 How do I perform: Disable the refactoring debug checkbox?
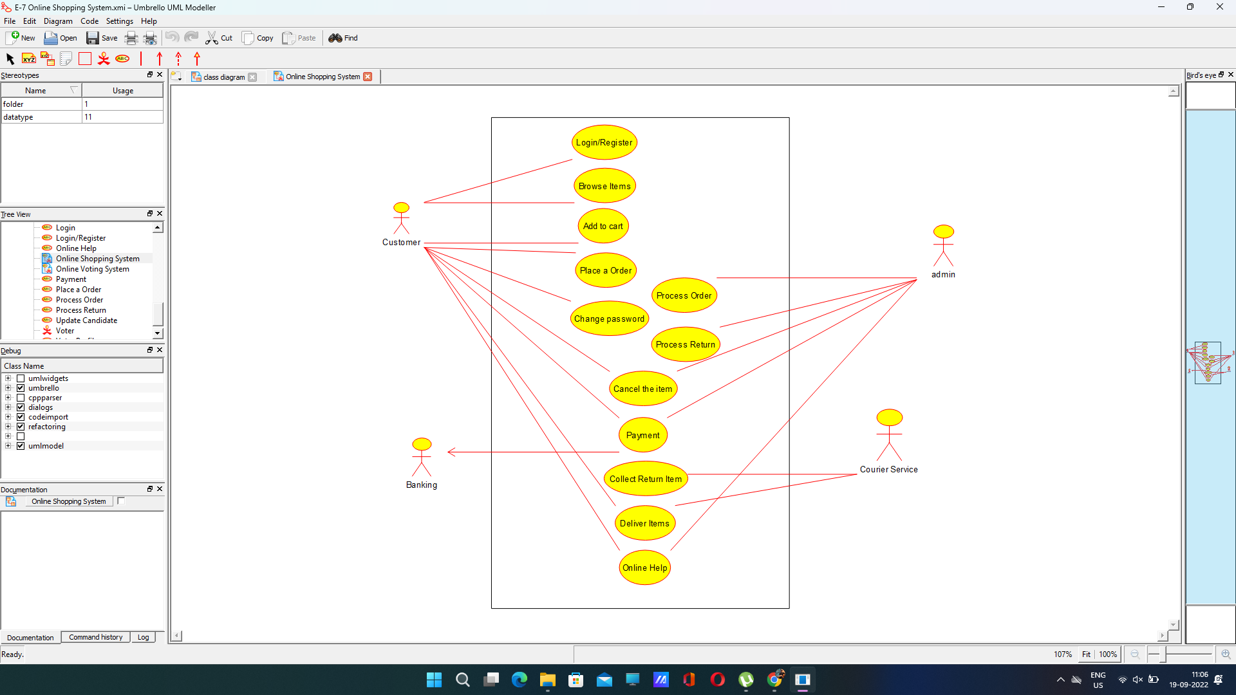pyautogui.click(x=21, y=427)
